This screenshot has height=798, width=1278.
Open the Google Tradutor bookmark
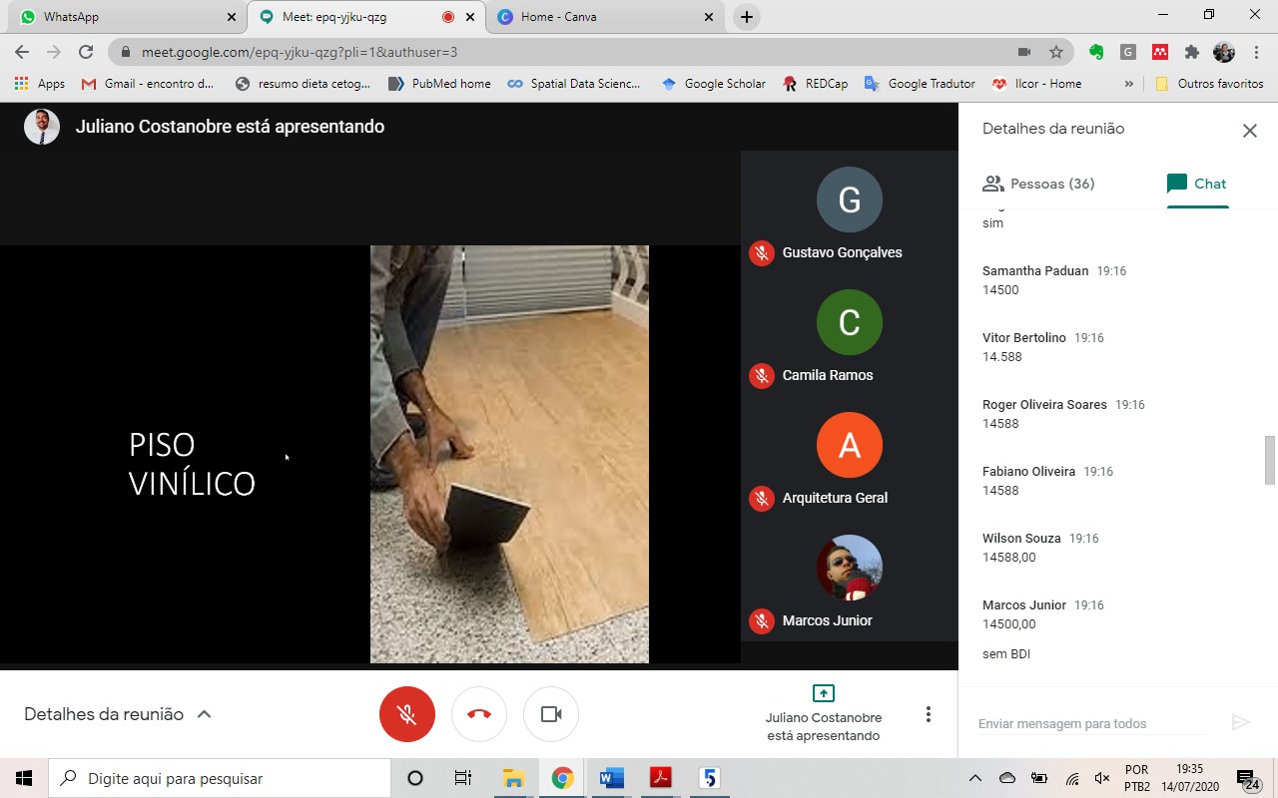click(x=920, y=84)
